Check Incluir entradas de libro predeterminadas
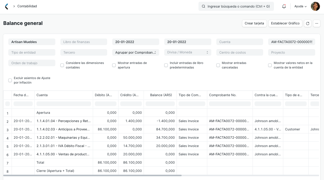324x180 pixels. [x=166, y=65]
